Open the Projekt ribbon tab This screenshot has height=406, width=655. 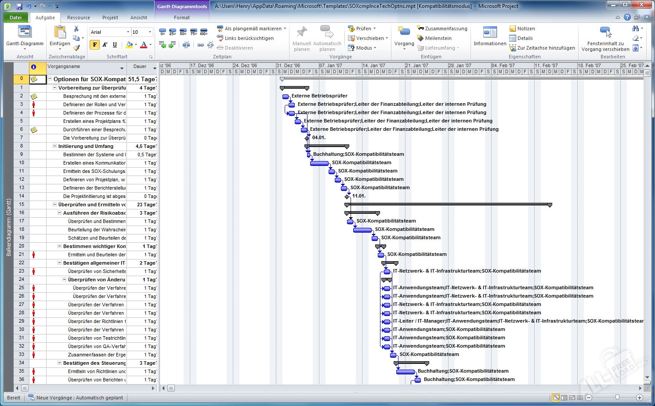coord(110,18)
